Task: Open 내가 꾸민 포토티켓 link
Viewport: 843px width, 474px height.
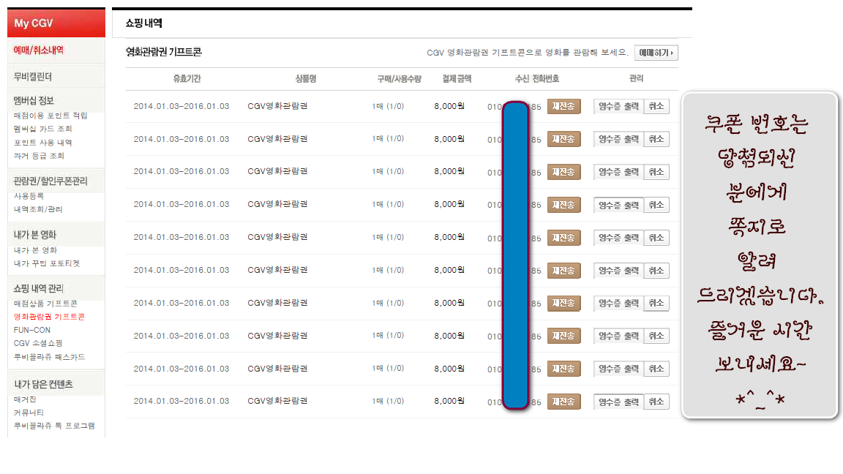Action: [x=47, y=263]
